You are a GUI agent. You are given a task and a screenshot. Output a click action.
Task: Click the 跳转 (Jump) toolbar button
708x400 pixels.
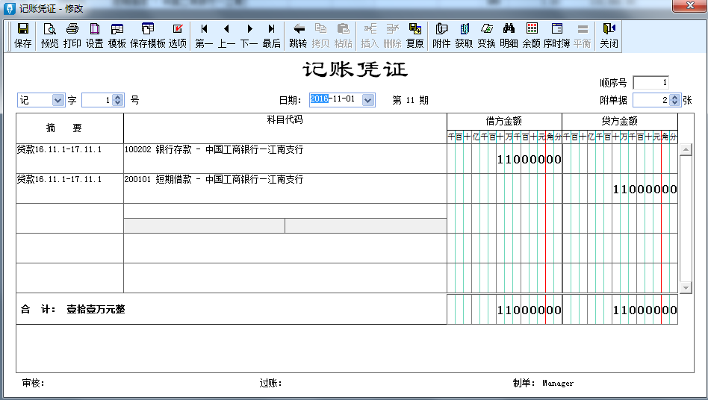[298, 35]
